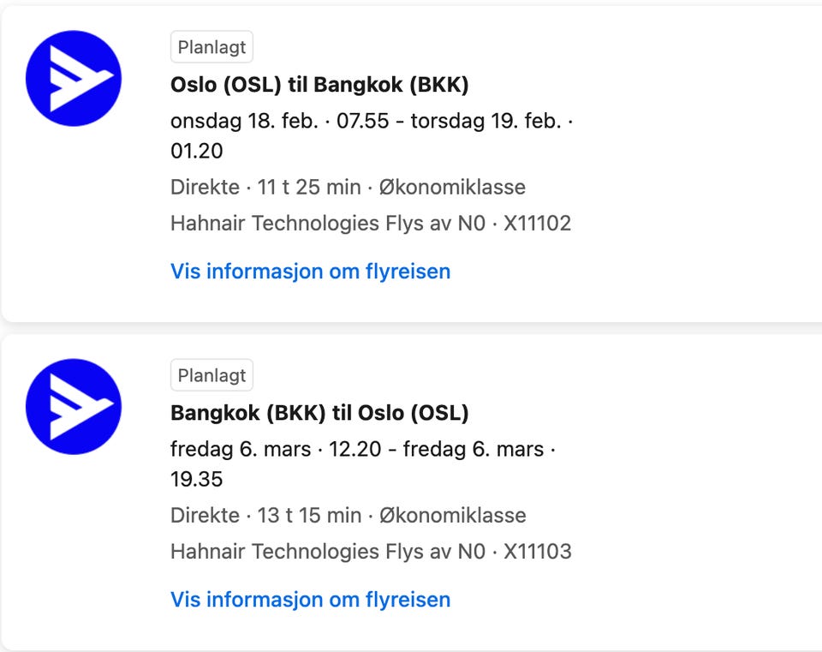This screenshot has height=652, width=822.
Task: Click the 11 t 25 min duration text
Action: tap(309, 187)
